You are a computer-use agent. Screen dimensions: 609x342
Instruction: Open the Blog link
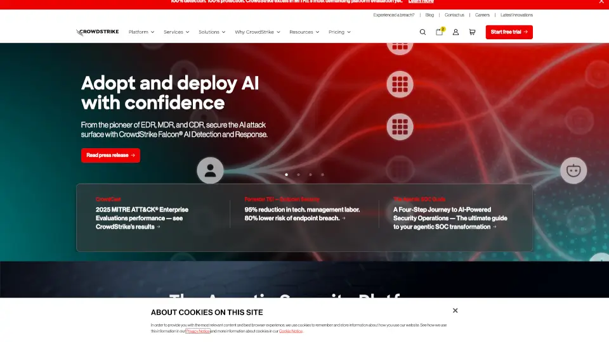(429, 15)
